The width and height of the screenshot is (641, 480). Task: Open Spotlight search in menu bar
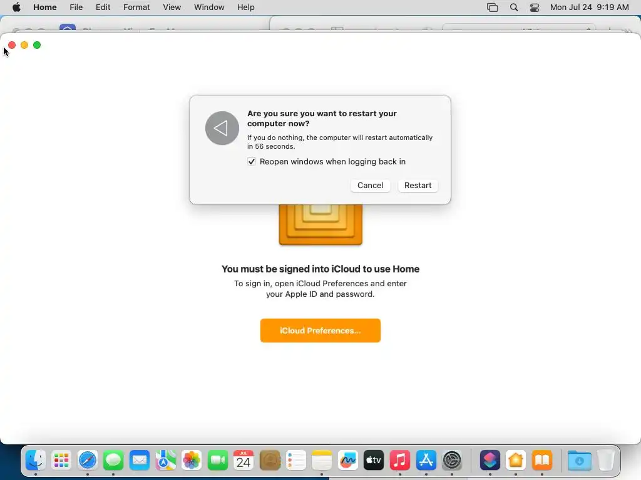(x=514, y=7)
